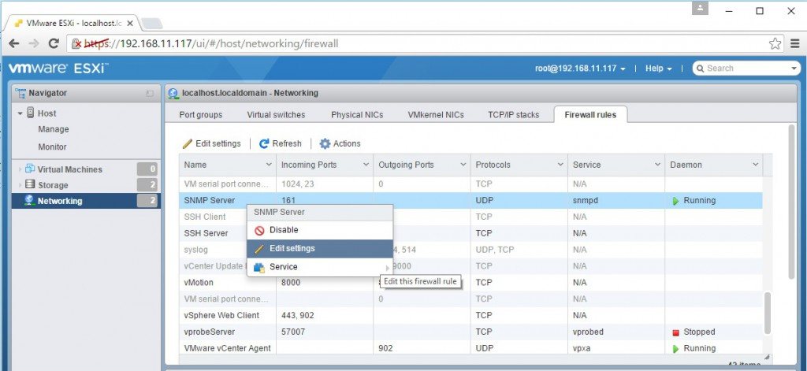
Task: Select Manage under Host
Action: pos(54,129)
